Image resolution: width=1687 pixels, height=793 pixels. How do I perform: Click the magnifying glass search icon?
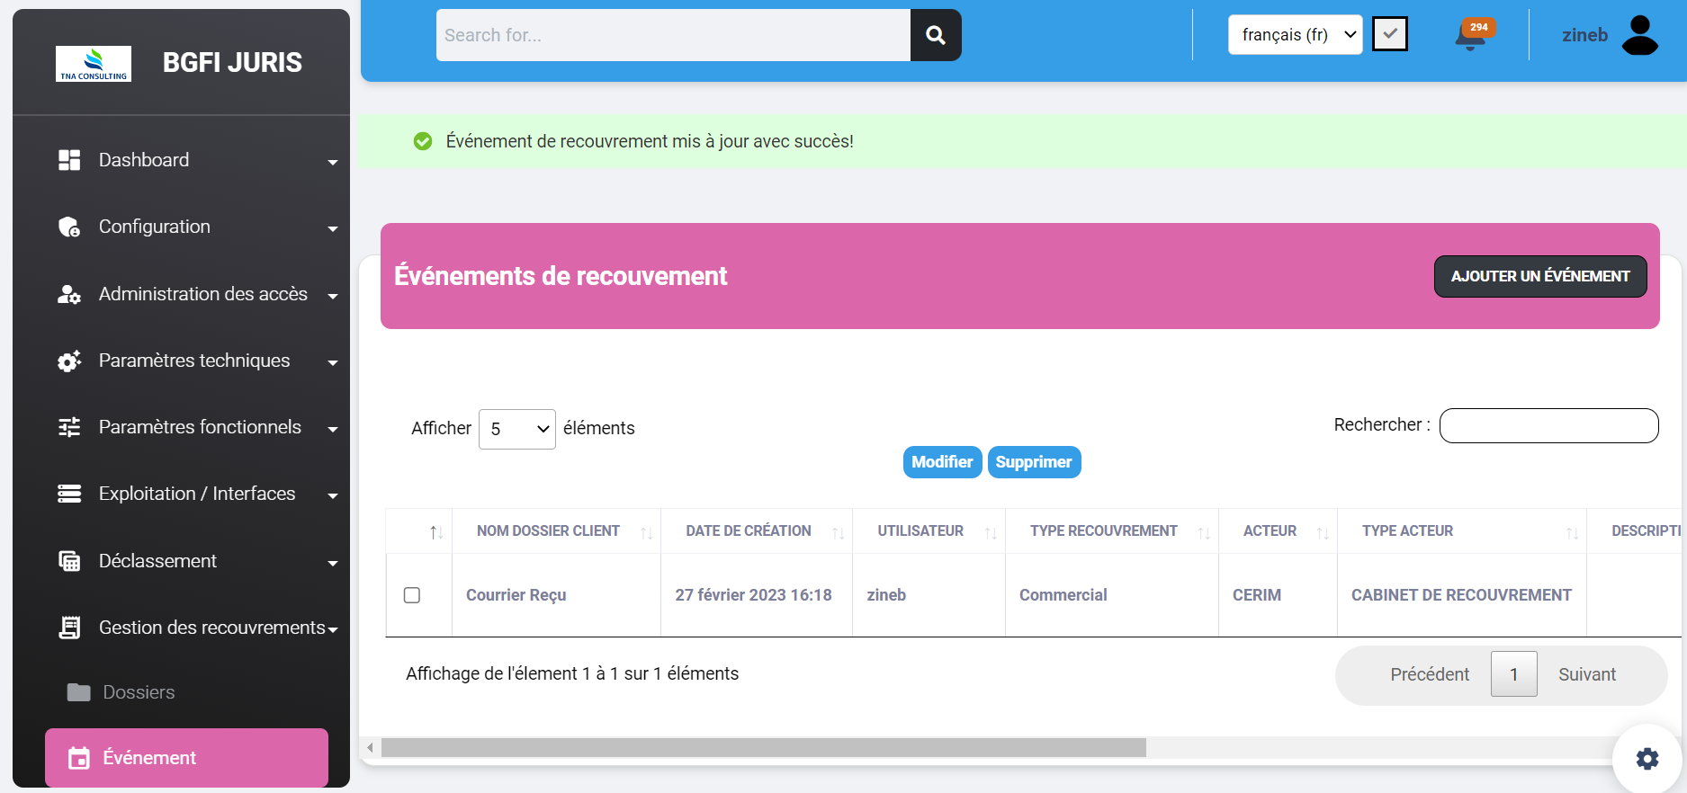[x=936, y=35]
